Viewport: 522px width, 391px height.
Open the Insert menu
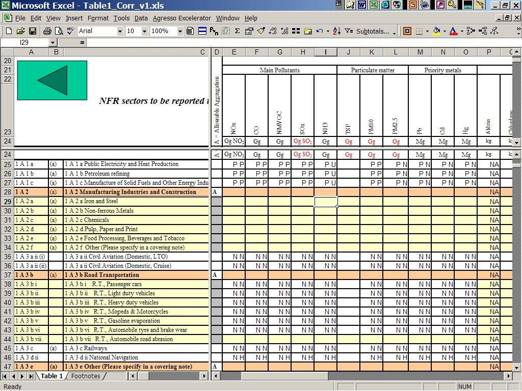pos(74,18)
